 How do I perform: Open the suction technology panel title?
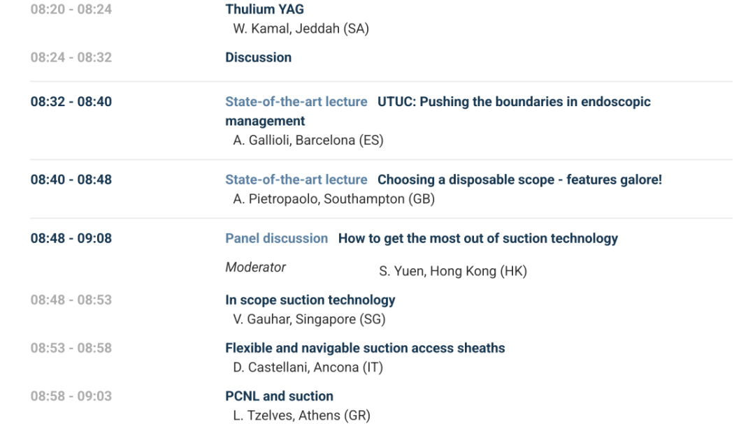[478, 238]
